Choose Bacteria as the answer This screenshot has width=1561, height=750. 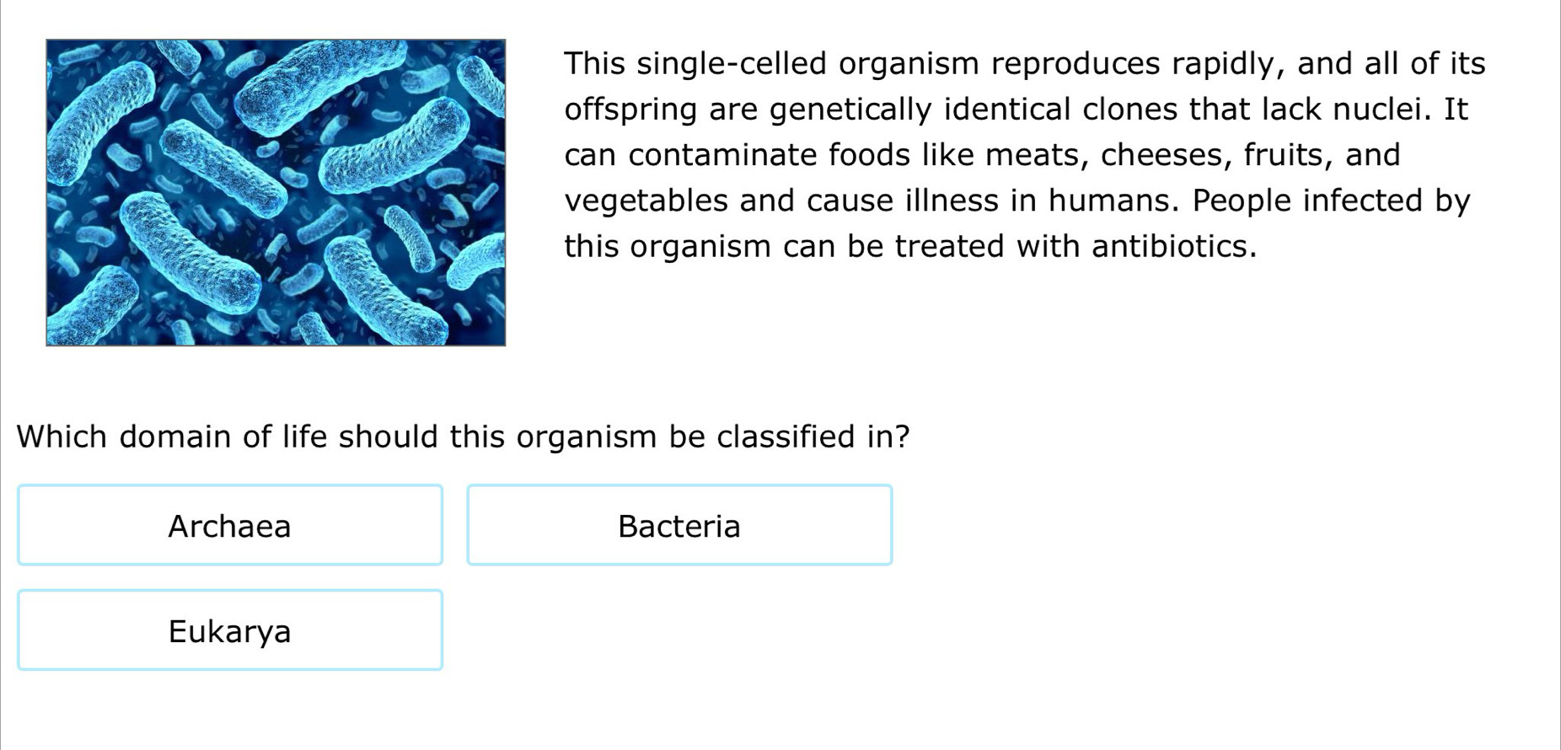(x=679, y=526)
